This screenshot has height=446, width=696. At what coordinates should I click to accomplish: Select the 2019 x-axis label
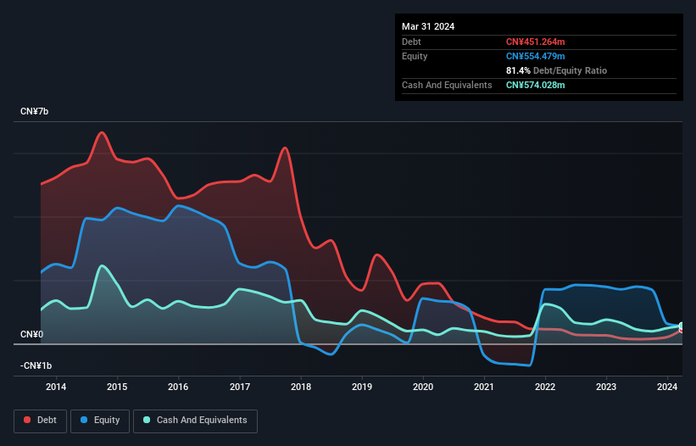click(x=362, y=387)
